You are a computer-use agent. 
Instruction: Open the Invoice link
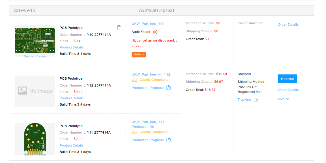pyautogui.click(x=283, y=99)
